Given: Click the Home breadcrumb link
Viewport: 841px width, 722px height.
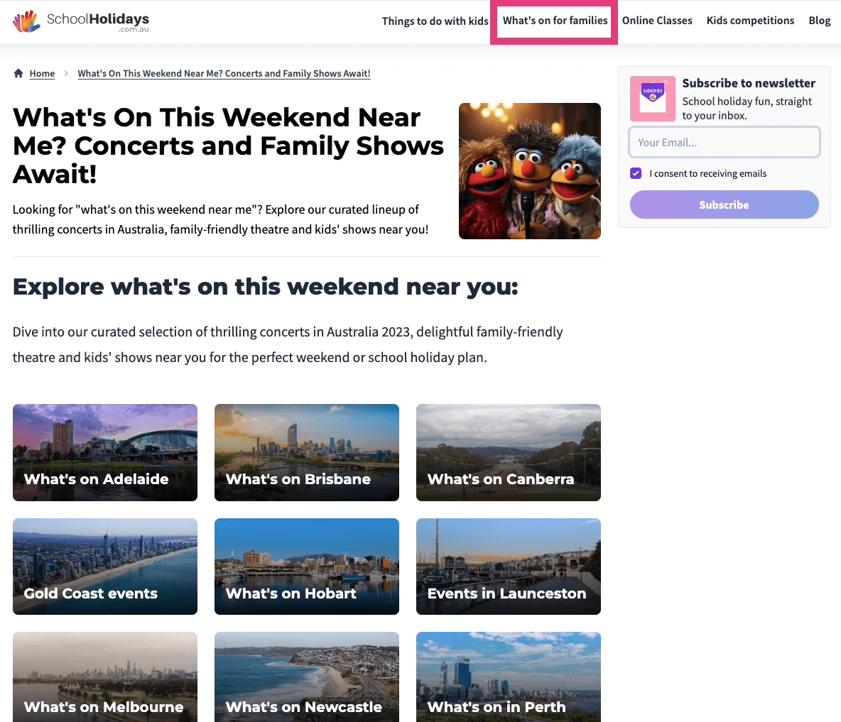Looking at the screenshot, I should tap(42, 73).
